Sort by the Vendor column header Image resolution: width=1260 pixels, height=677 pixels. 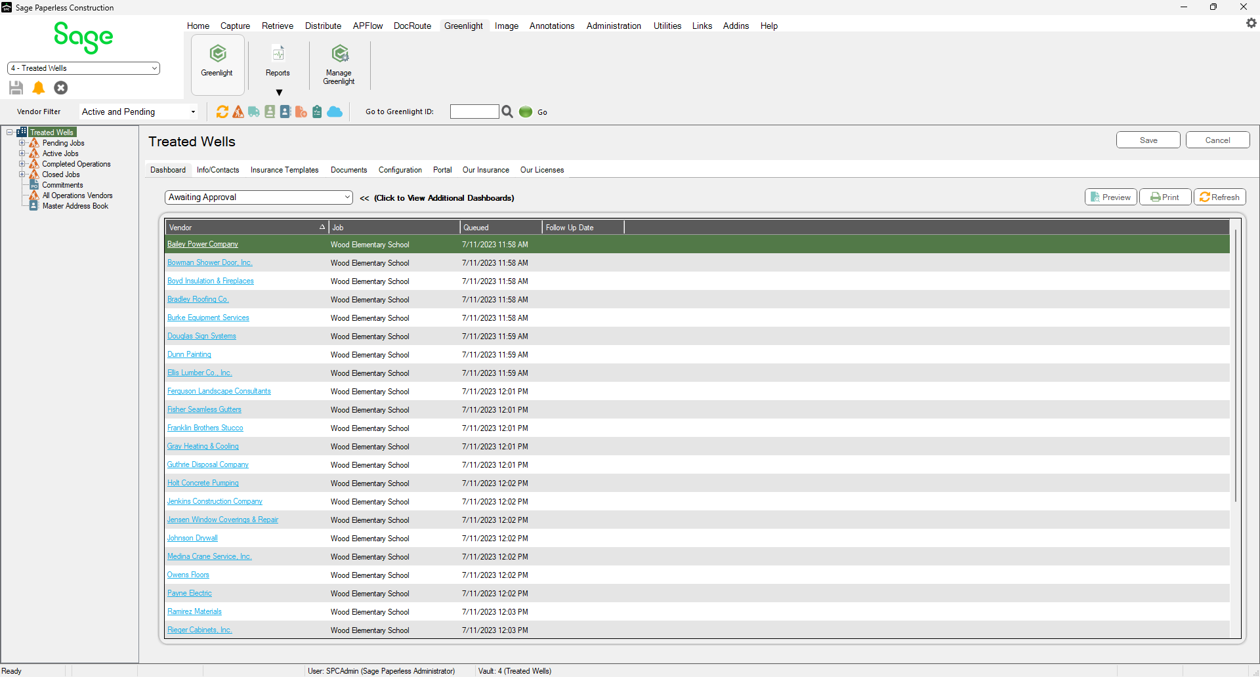(x=247, y=228)
